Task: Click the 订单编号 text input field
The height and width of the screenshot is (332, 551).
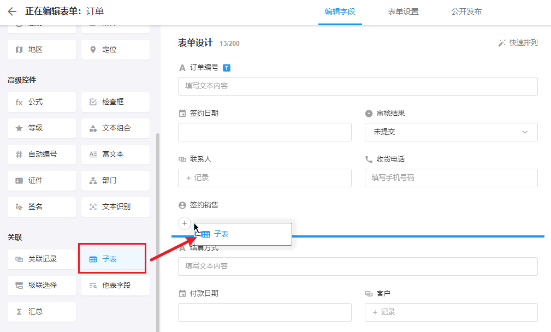Action: point(358,86)
